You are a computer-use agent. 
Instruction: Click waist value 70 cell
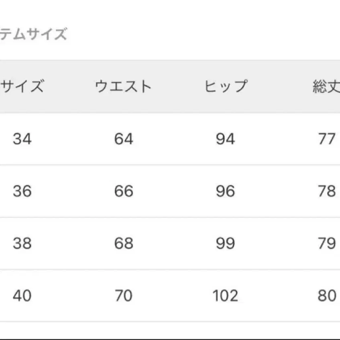coord(123,296)
